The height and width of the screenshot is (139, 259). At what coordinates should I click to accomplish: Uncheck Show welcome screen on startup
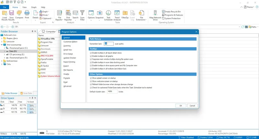point(91,81)
